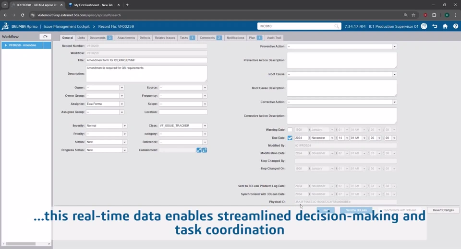Open the user profile avatar icon
This screenshot has width=461, height=249.
(x=424, y=26)
